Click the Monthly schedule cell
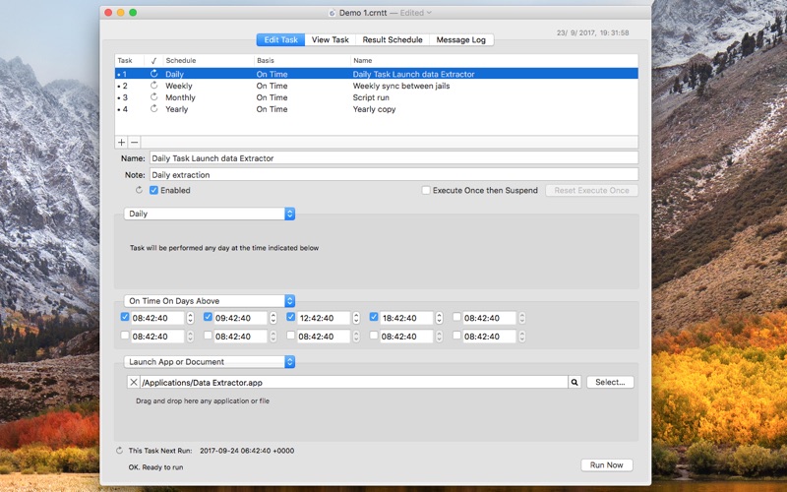 tap(180, 97)
